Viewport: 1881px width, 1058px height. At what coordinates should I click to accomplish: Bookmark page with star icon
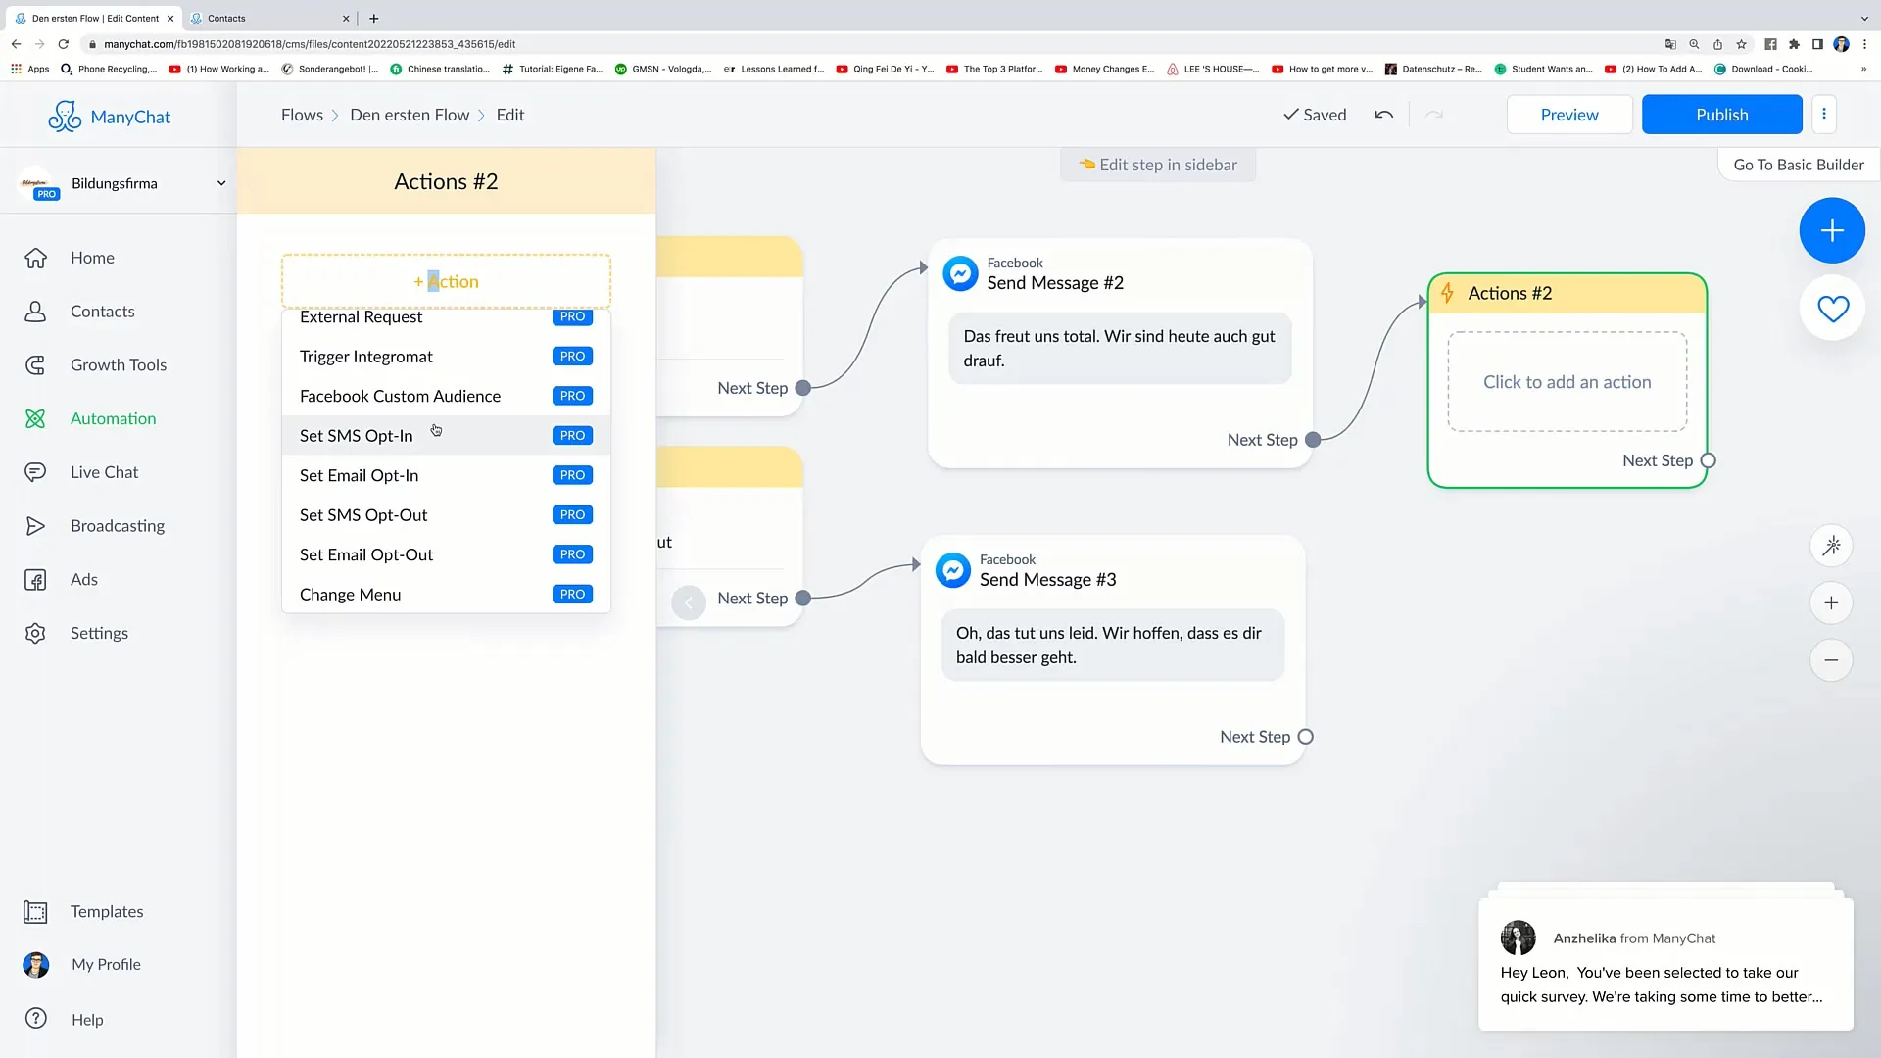1741,44
